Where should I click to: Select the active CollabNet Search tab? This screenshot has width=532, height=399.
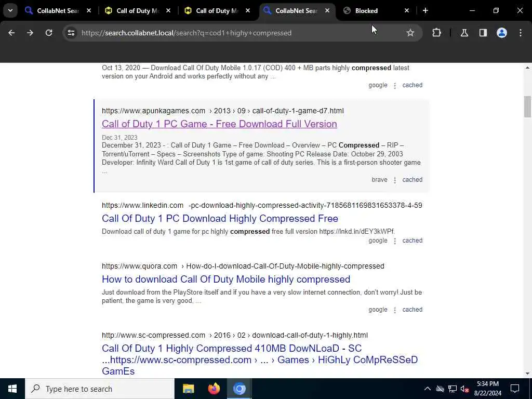point(297,10)
